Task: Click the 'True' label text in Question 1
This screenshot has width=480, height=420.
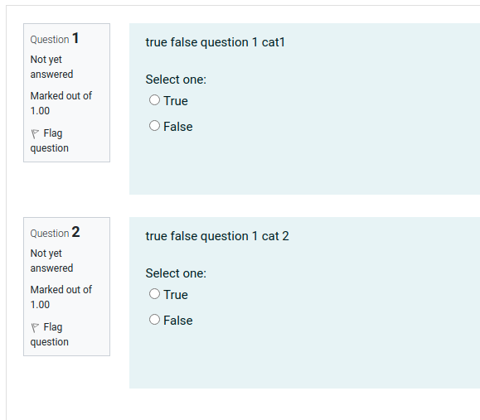Action: pyautogui.click(x=176, y=101)
